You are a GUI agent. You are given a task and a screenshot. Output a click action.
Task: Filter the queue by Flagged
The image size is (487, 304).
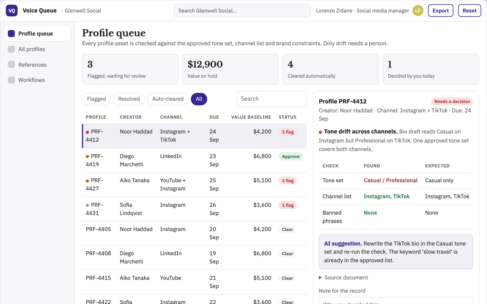[x=96, y=99]
